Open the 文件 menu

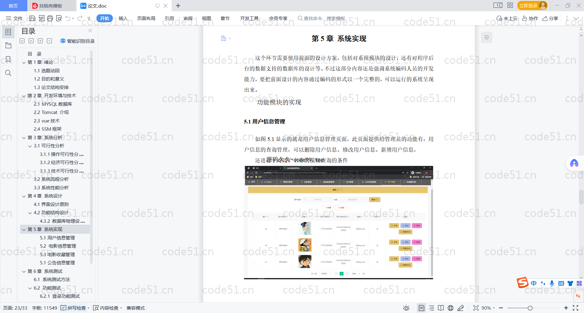14,18
